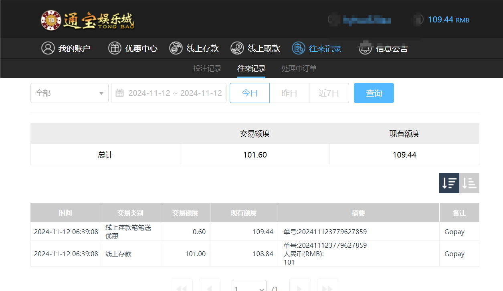This screenshot has width=503, height=291.
Task: Expand the 全部 transaction type dropdown
Action: (69, 93)
